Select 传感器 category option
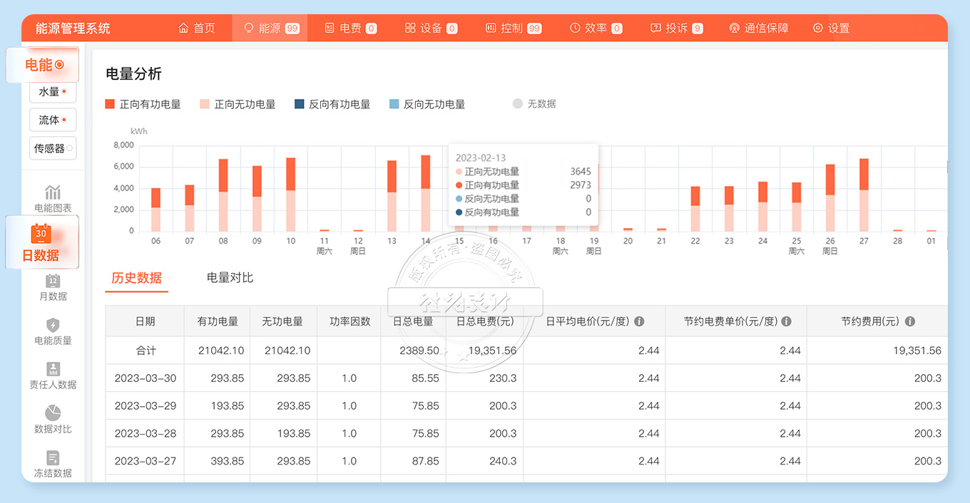 (52, 148)
